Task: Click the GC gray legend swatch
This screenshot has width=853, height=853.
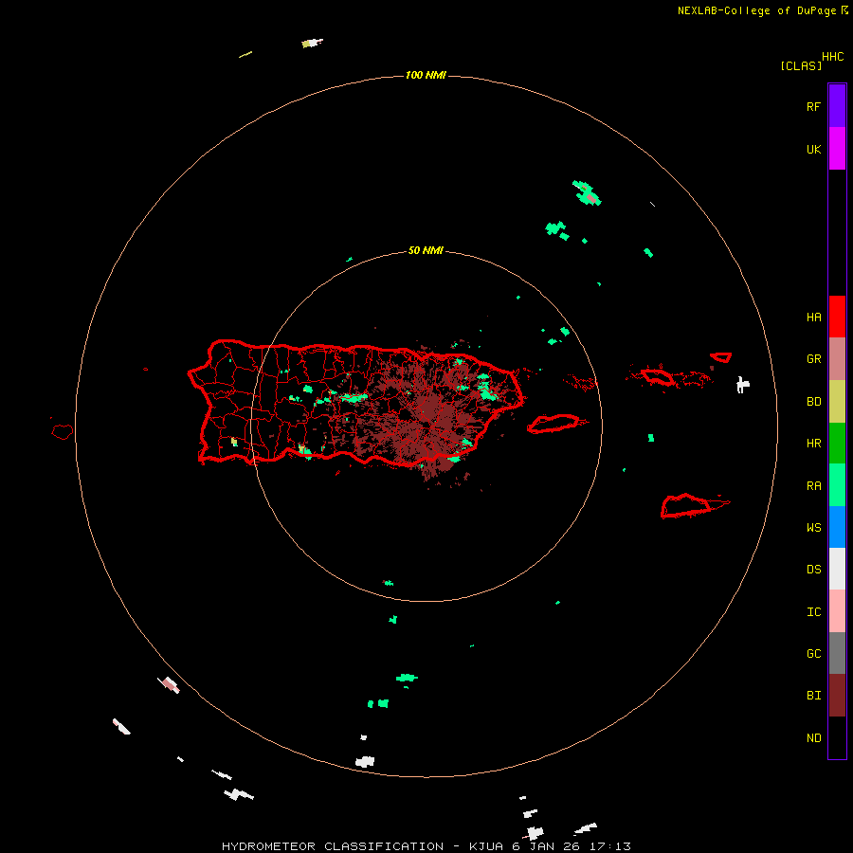Action: click(x=837, y=653)
